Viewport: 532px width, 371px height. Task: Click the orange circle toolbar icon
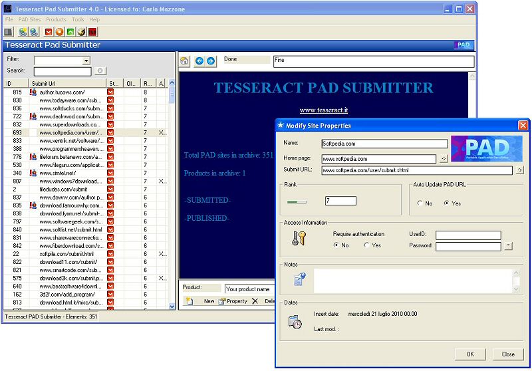pyautogui.click(x=59, y=32)
